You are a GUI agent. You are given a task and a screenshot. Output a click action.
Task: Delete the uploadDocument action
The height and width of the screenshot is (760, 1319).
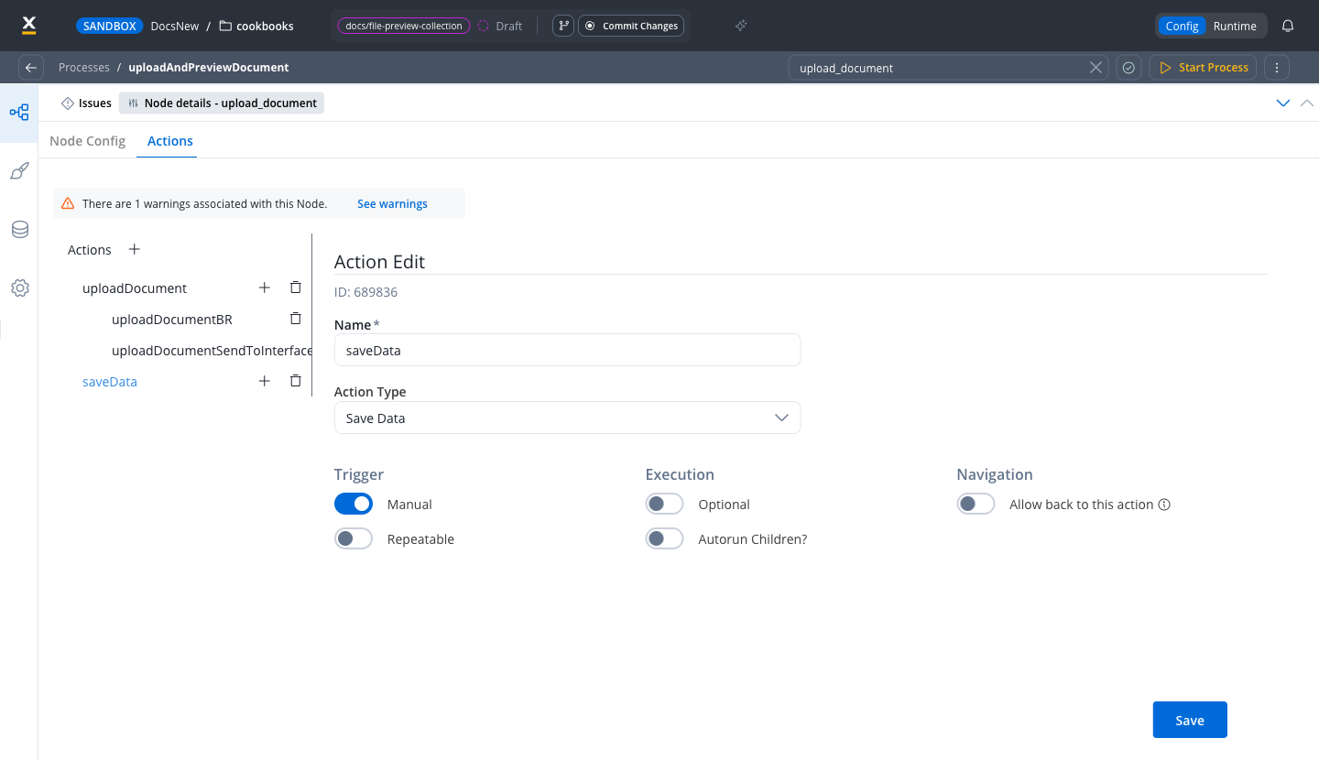[295, 288]
